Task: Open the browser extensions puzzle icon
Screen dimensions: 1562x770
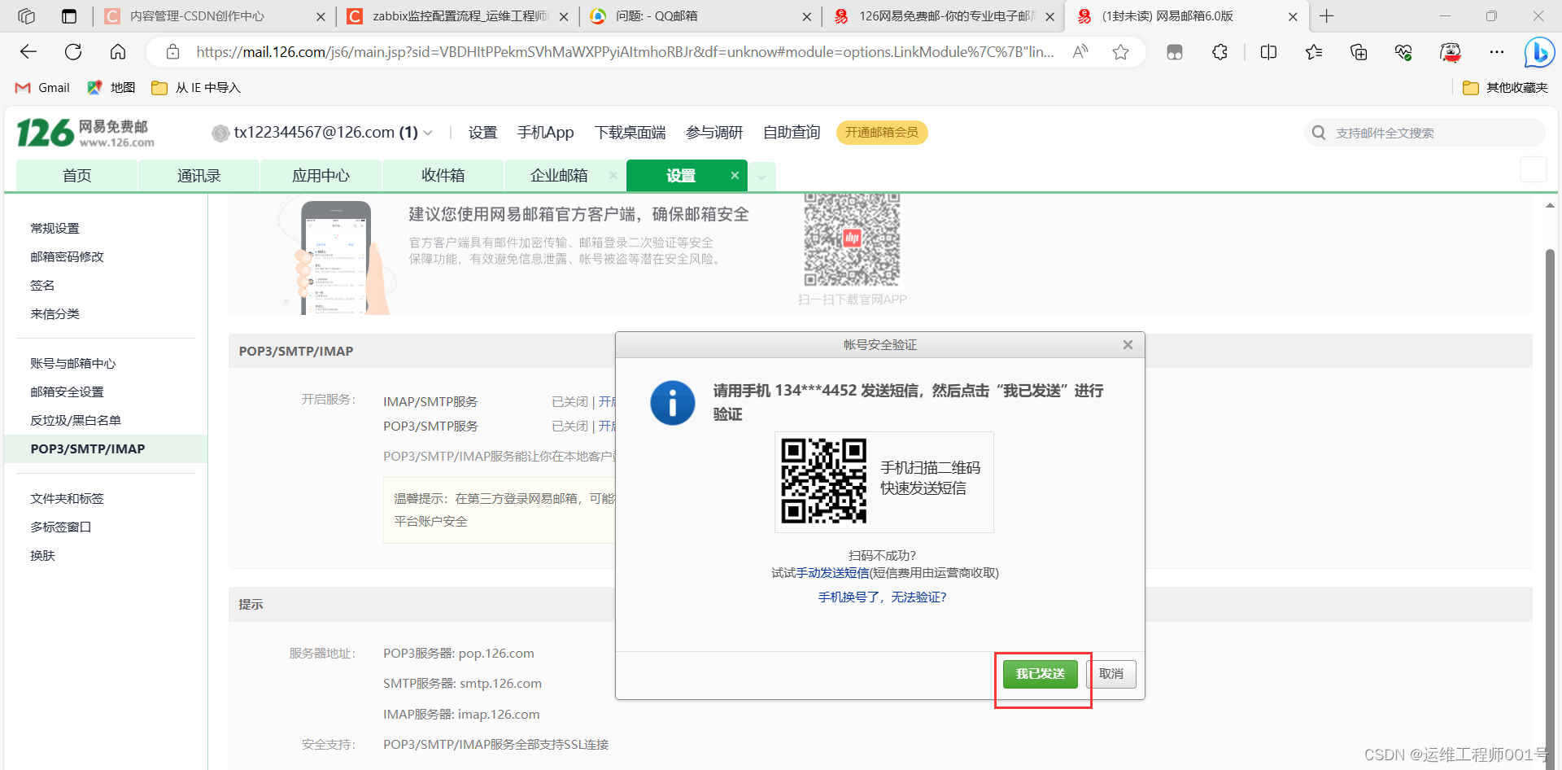Action: coord(1219,52)
